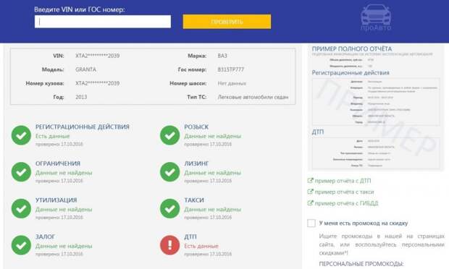The width and height of the screenshot is (449, 269).
Task: Click the green check icon beside Ограничения
Action: 21,172
